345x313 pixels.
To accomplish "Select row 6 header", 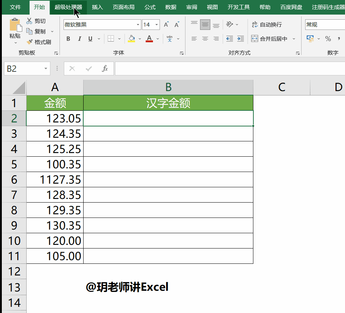I will pyautogui.click(x=14, y=179).
